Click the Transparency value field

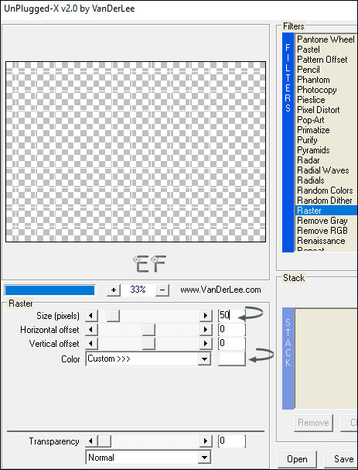click(x=232, y=441)
